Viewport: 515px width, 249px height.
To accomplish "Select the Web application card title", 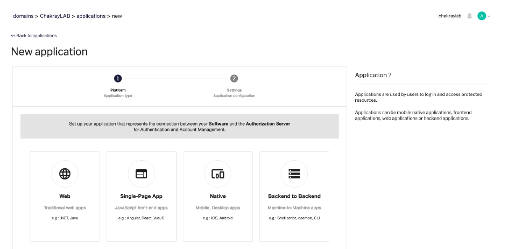I will (x=65, y=196).
